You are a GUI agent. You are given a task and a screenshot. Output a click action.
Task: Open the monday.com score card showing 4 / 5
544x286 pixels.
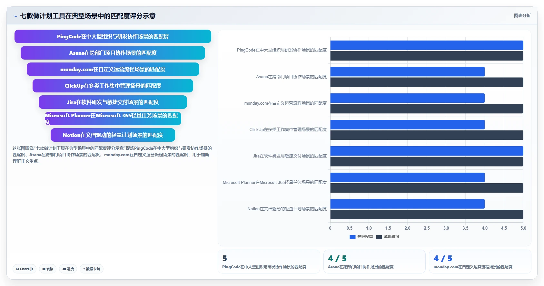[480, 262]
